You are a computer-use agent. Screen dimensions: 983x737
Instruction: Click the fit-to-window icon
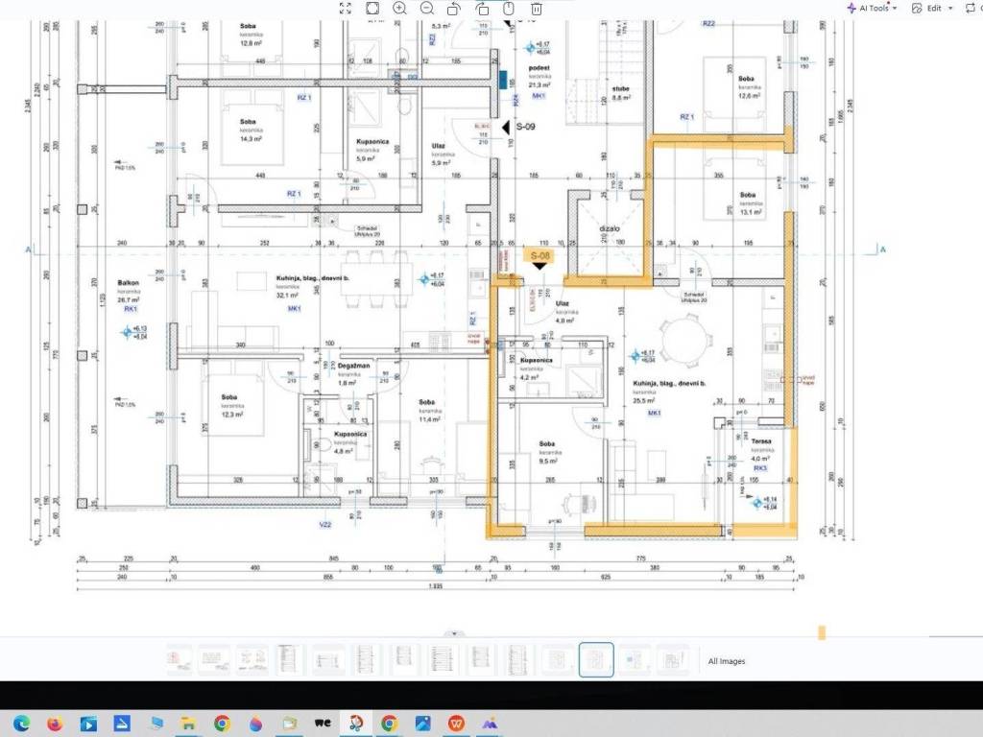coord(372,8)
